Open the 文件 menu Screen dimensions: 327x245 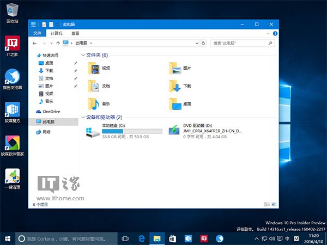38,33
